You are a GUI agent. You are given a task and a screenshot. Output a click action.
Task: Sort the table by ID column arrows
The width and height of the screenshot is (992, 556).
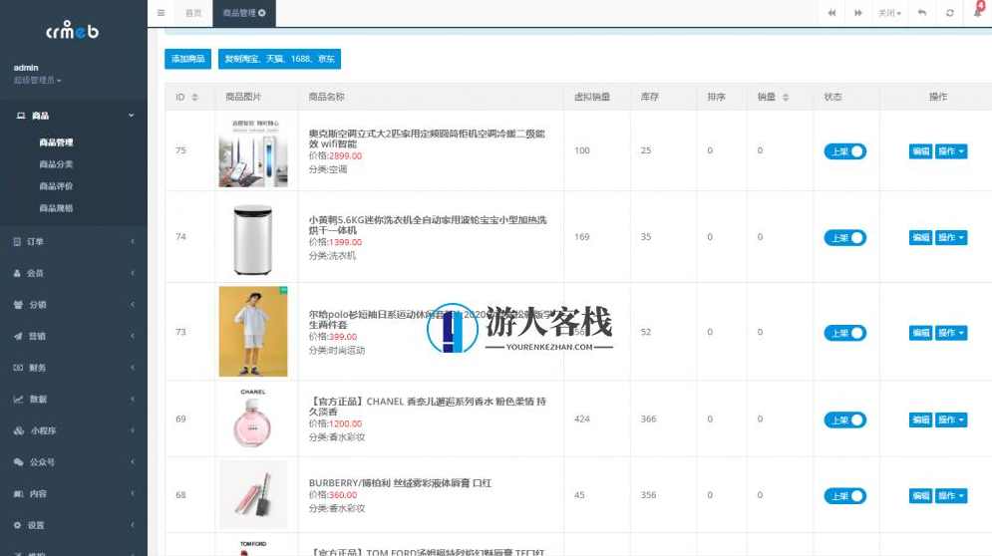[194, 97]
